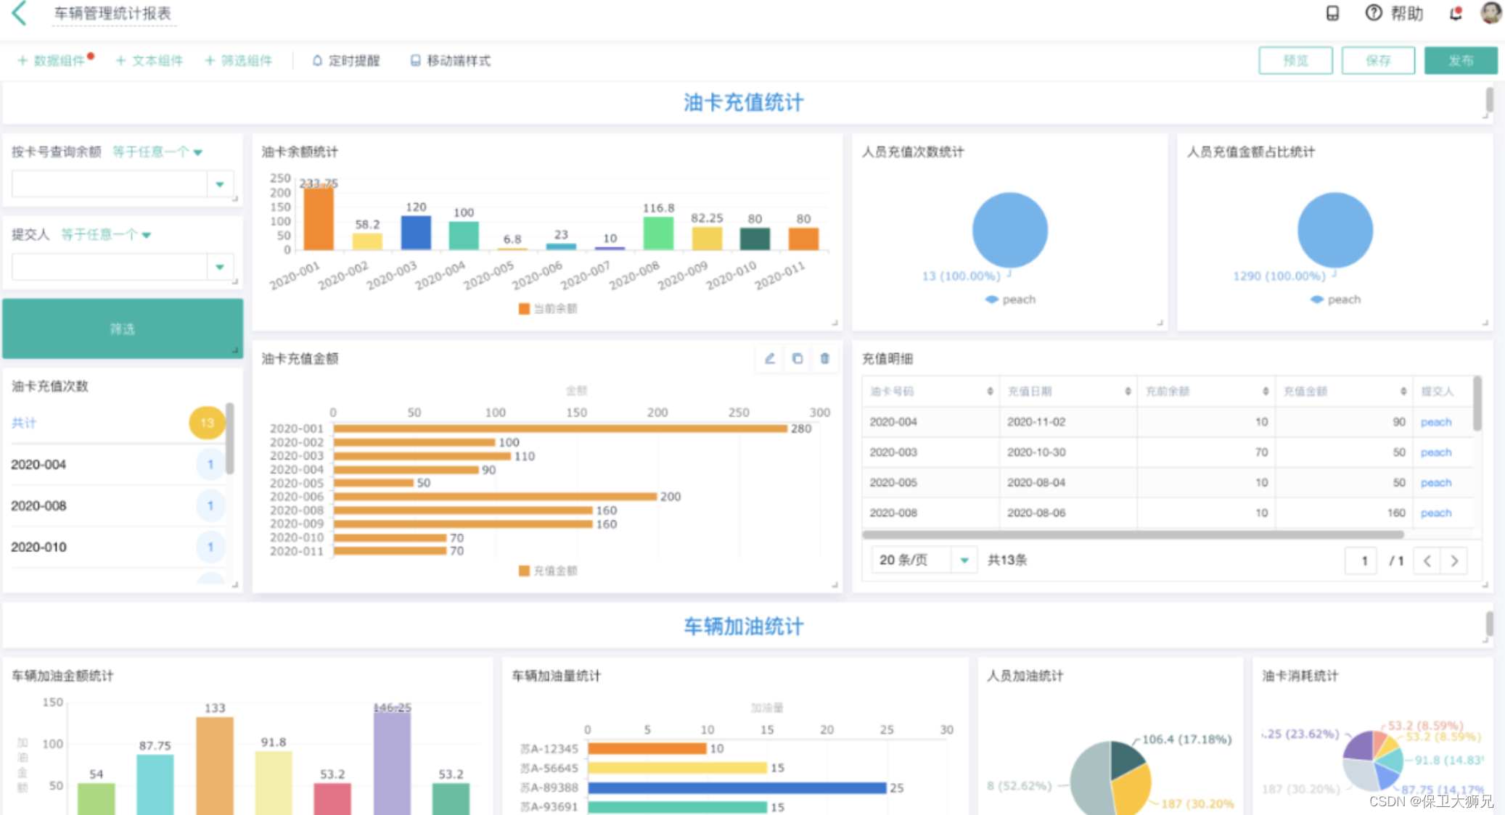The width and height of the screenshot is (1505, 815).
Task: Sort table by 油卡号码 column
Action: click(990, 392)
